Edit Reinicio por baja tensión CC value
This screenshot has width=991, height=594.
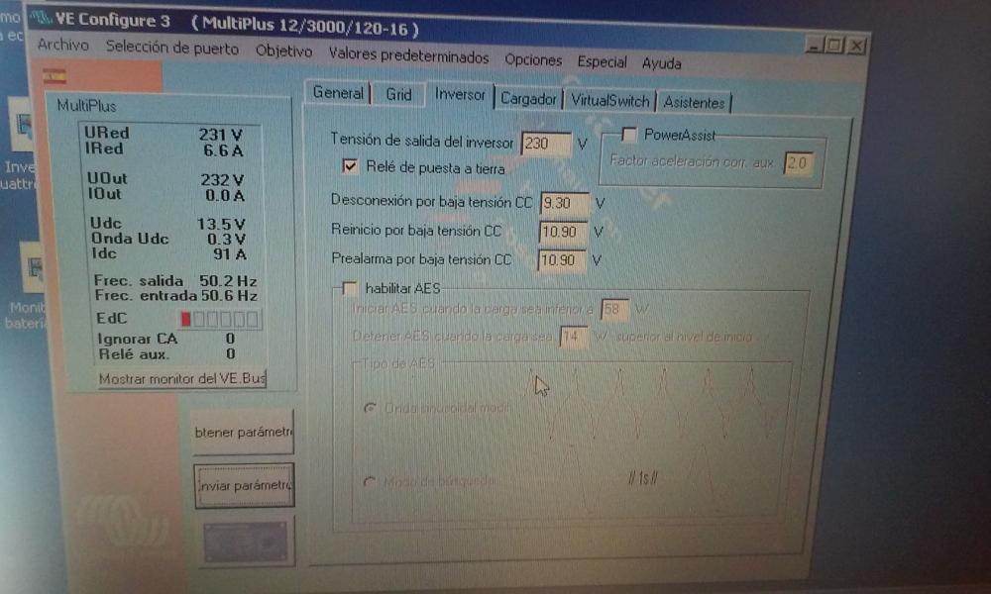click(563, 232)
